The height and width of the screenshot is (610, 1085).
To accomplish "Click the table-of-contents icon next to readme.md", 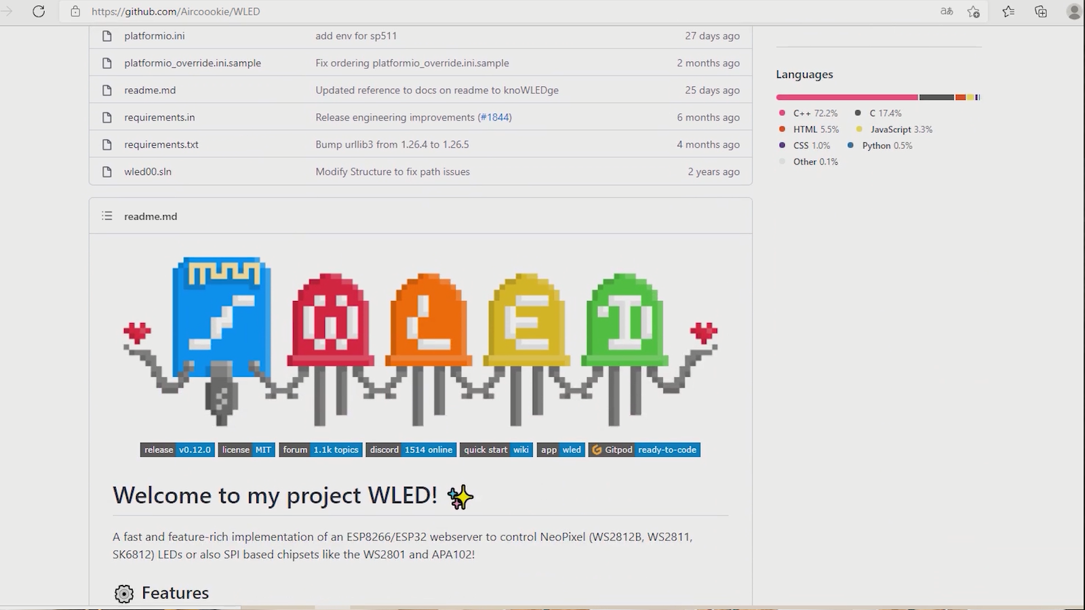I will pyautogui.click(x=106, y=216).
